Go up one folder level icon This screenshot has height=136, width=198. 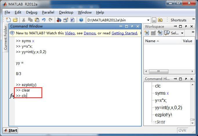tap(160, 20)
